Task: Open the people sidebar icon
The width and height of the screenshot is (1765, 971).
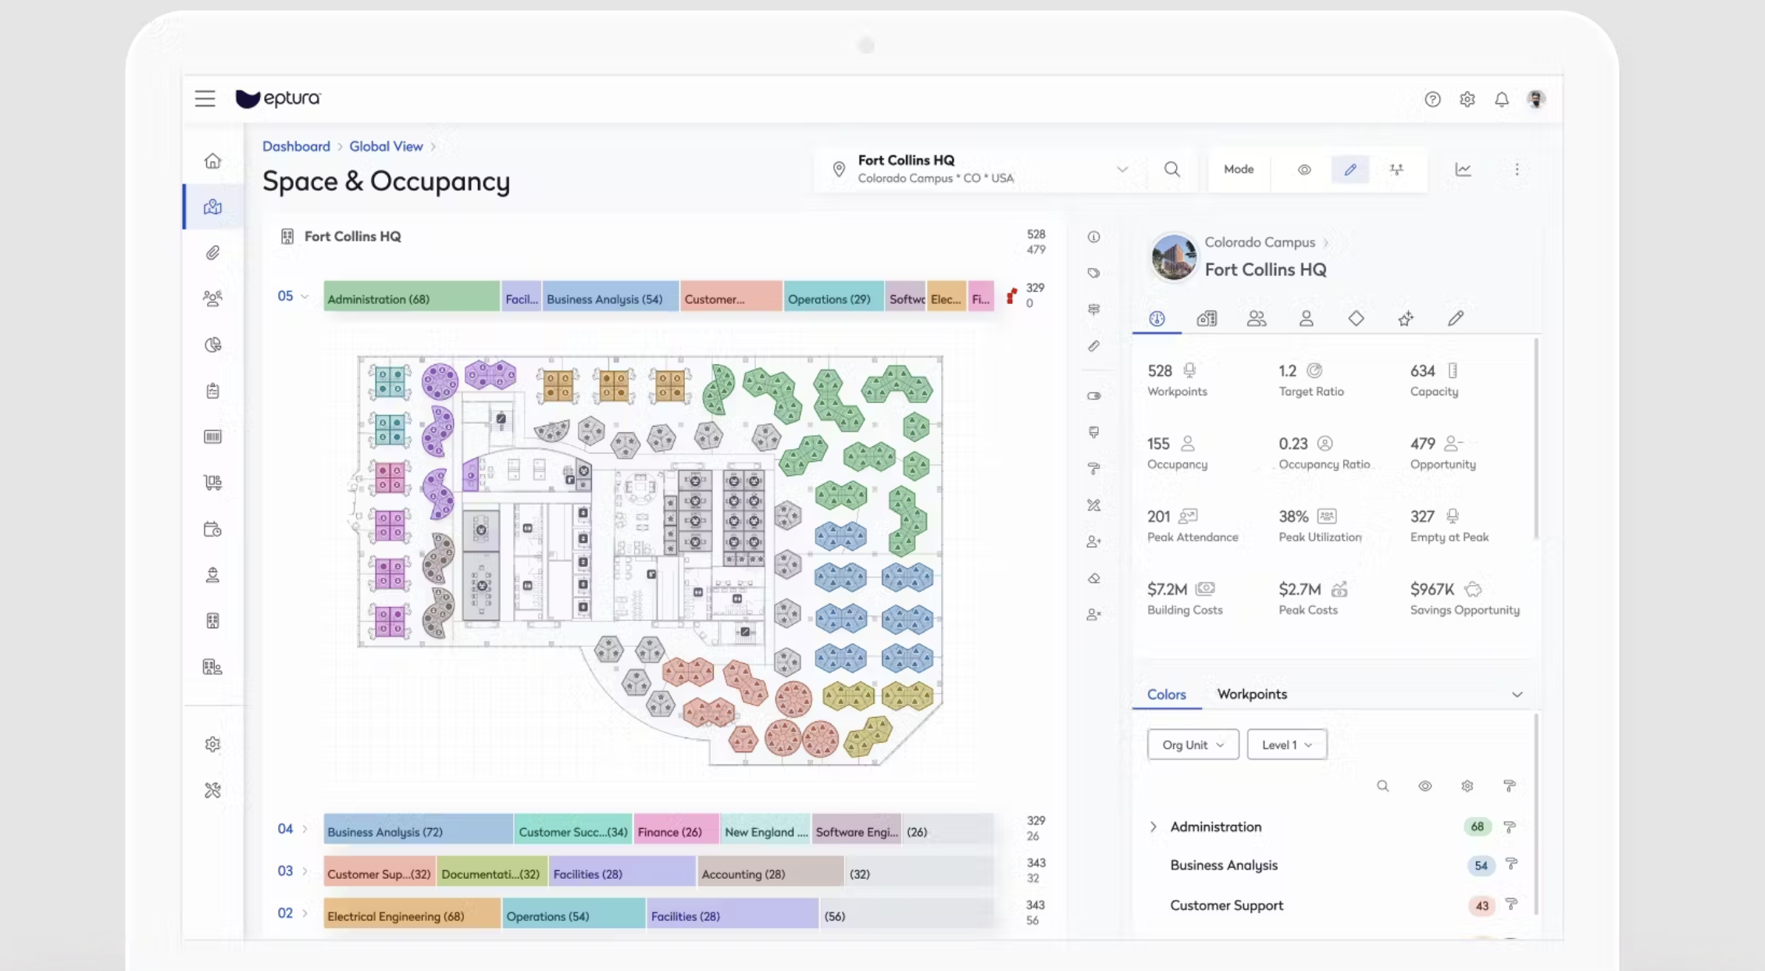Action: tap(212, 298)
